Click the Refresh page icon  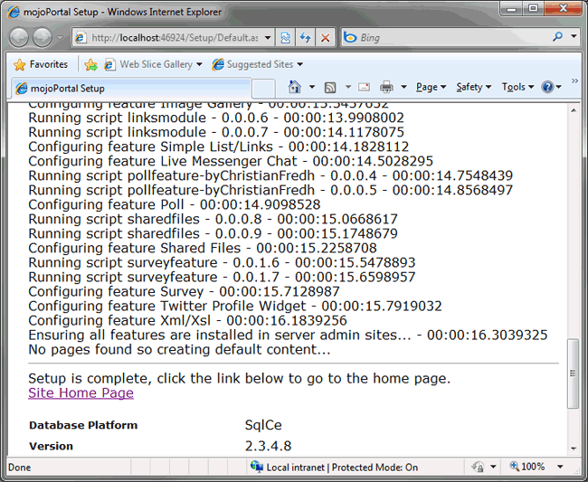(305, 38)
